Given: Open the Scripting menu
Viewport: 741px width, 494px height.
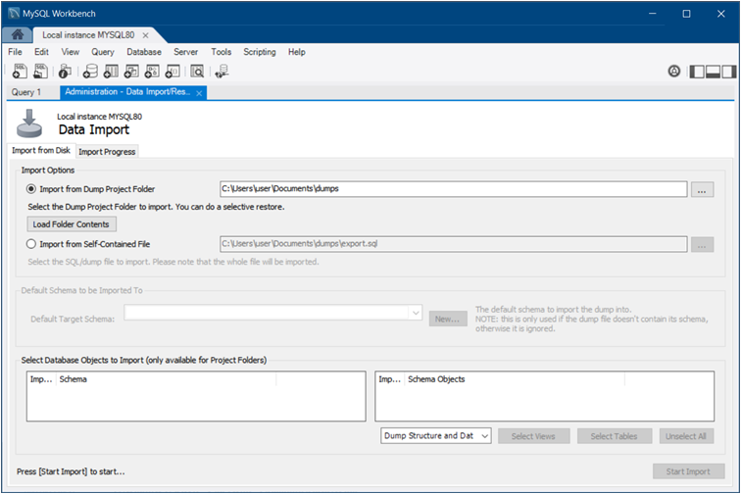Looking at the screenshot, I should tap(260, 52).
